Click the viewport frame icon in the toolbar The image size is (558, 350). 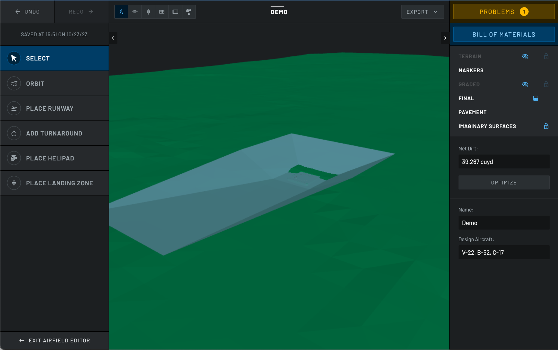pos(175,12)
